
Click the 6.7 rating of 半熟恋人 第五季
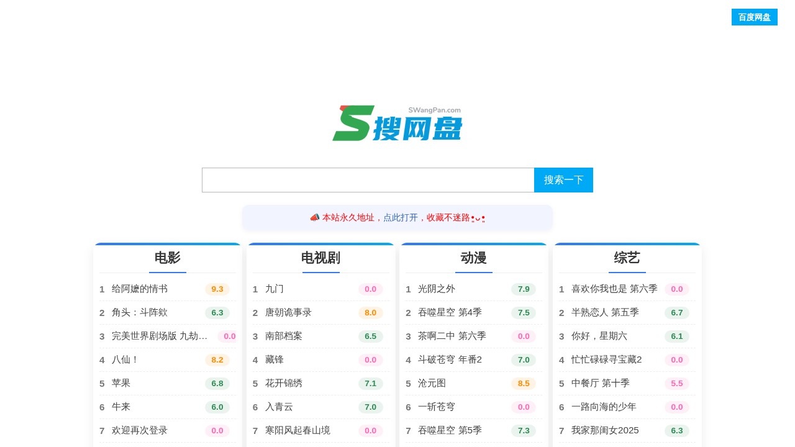[x=677, y=312]
